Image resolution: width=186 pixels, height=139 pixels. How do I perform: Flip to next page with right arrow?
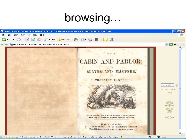point(172,117)
